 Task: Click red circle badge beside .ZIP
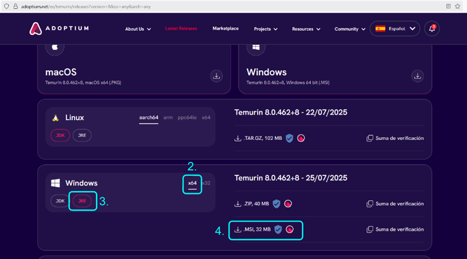tap(288, 204)
